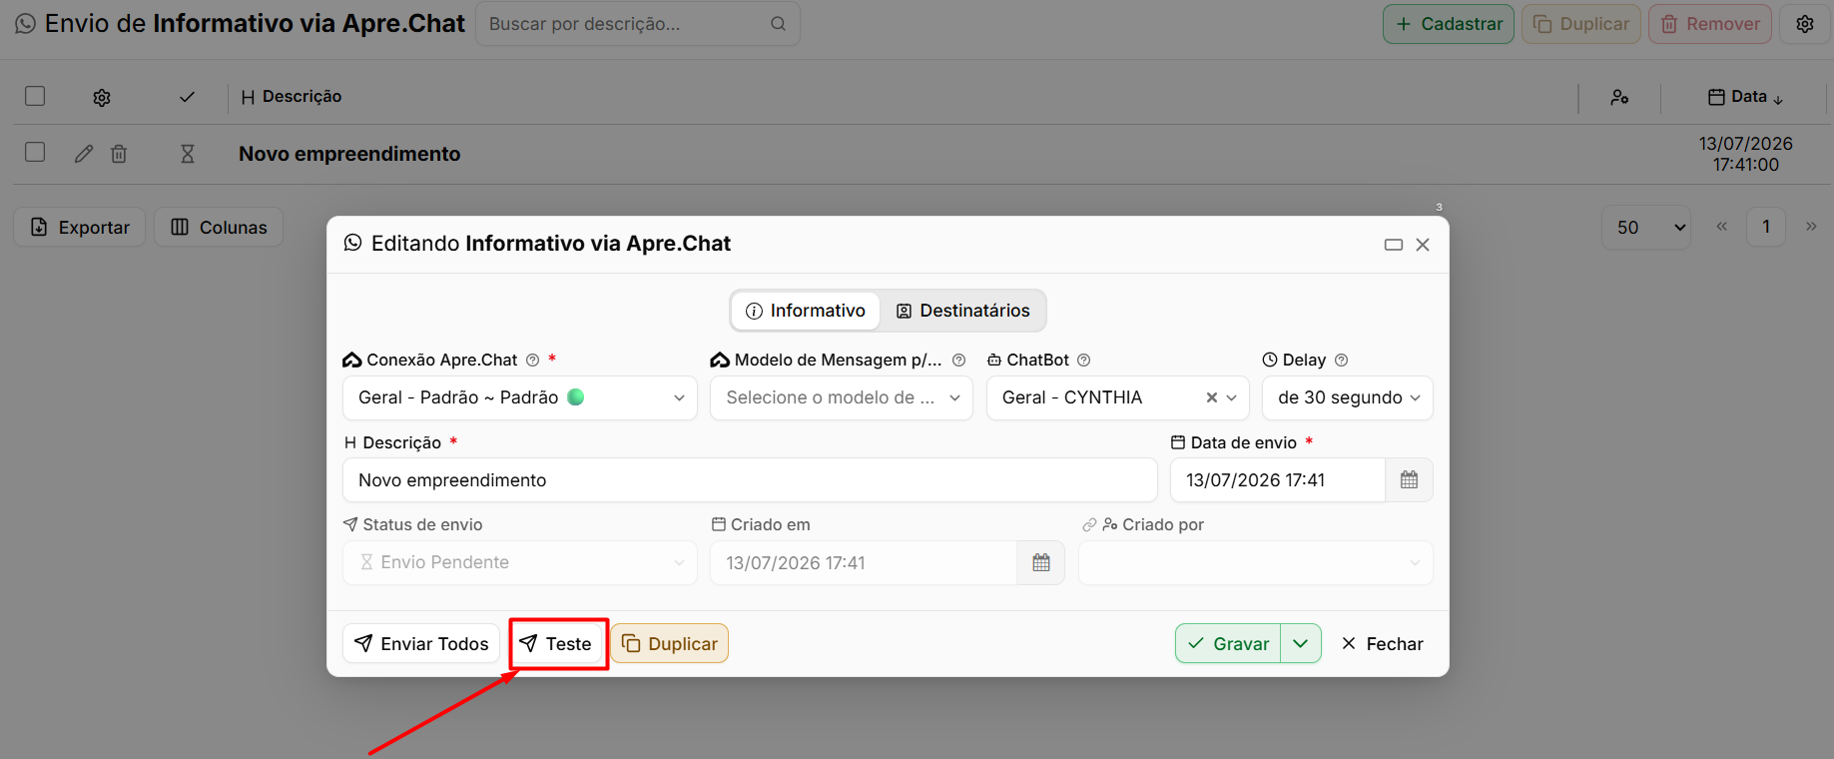Click the user column header icon
This screenshot has width=1834, height=759.
click(x=1619, y=97)
